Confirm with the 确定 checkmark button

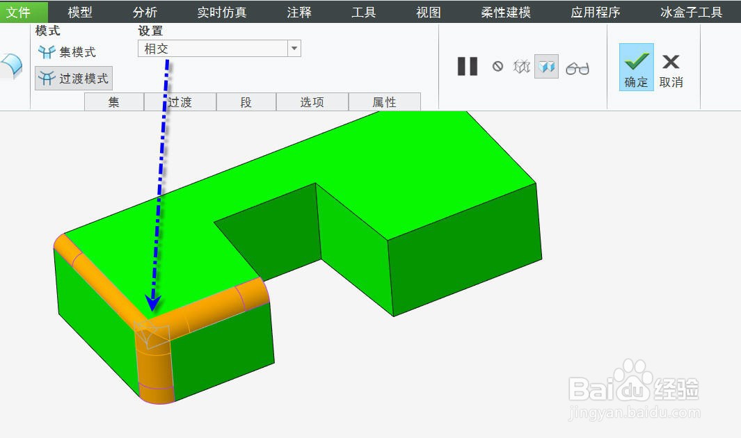coord(637,67)
